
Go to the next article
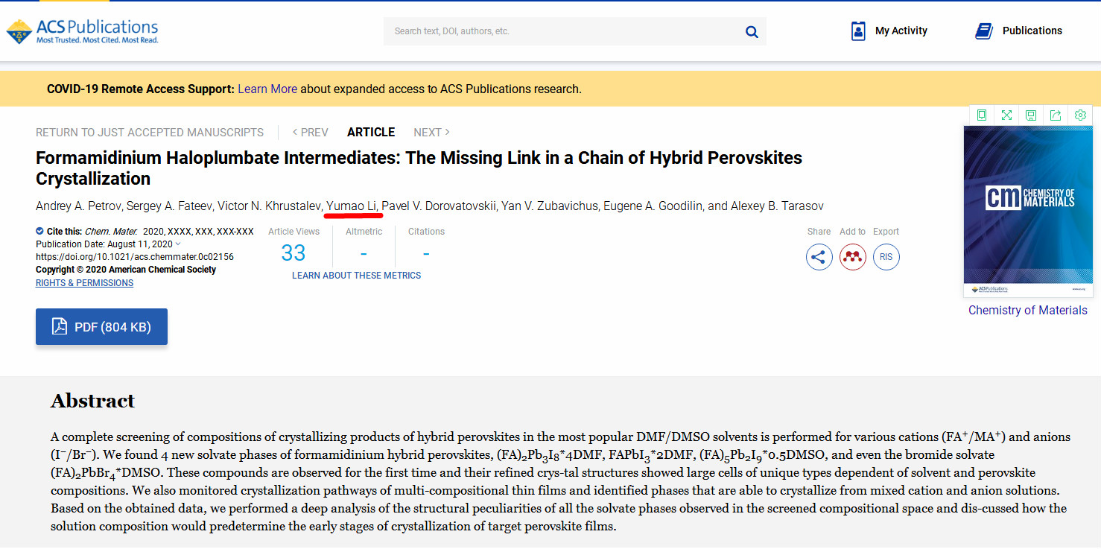(x=431, y=132)
